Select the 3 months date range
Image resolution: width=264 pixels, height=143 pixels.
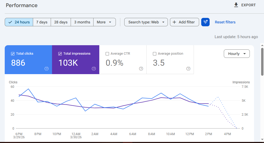coord(82,22)
